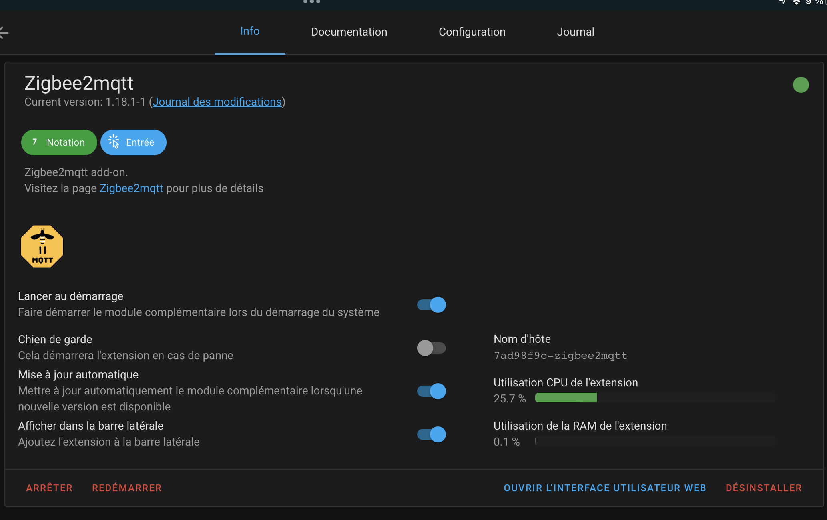Open the Configuration tab

[x=472, y=32]
